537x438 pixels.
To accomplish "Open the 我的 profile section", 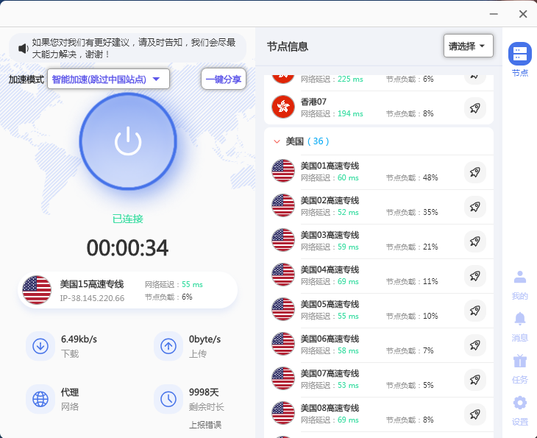I will click(519, 284).
